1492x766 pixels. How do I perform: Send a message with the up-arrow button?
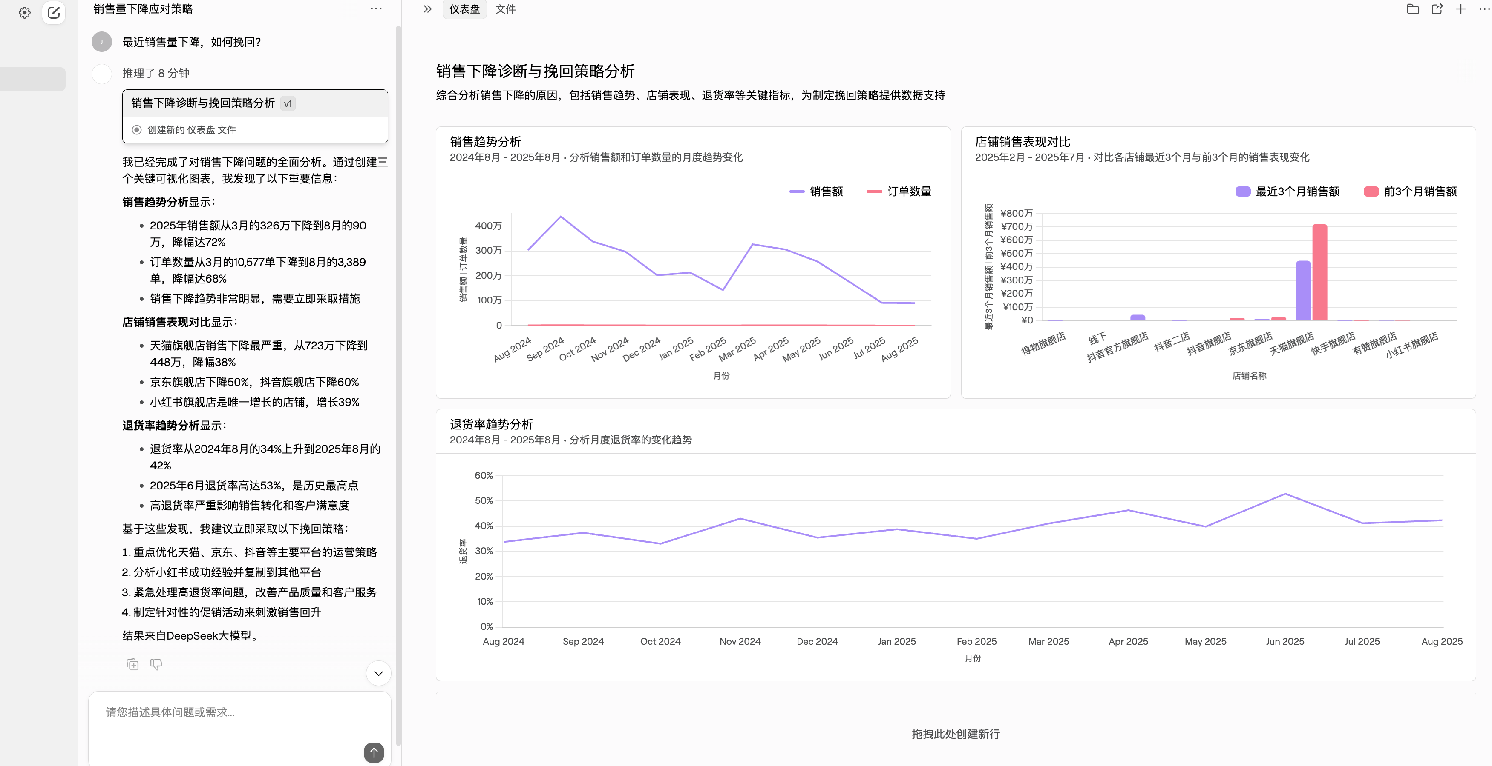[x=374, y=753]
